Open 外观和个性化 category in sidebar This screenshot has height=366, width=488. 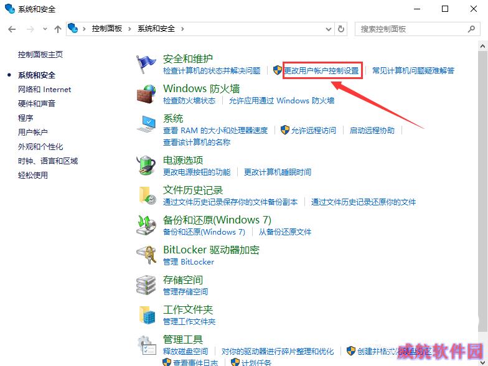40,146
